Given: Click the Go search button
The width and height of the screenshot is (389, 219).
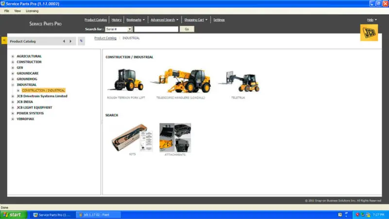Looking at the screenshot, I should (187, 29).
